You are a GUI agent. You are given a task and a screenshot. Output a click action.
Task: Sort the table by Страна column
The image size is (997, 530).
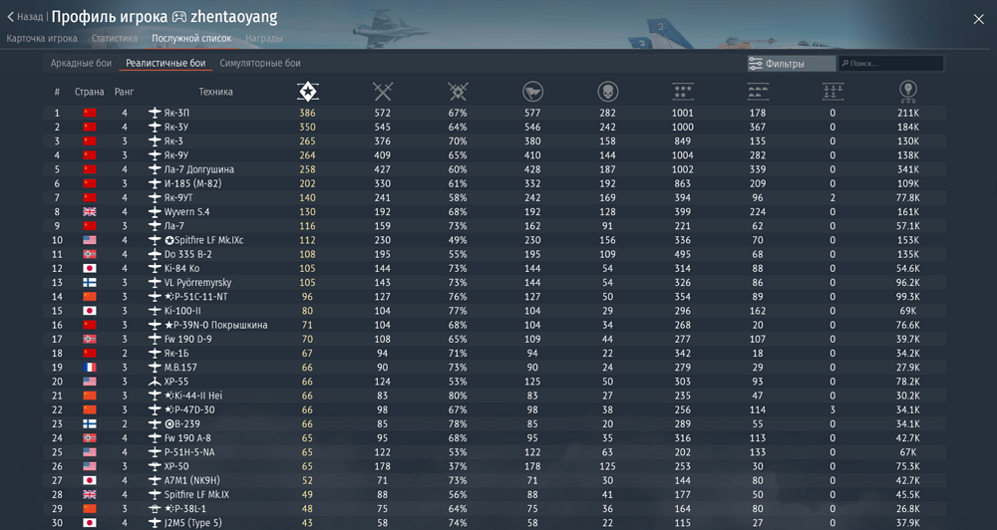tap(89, 92)
